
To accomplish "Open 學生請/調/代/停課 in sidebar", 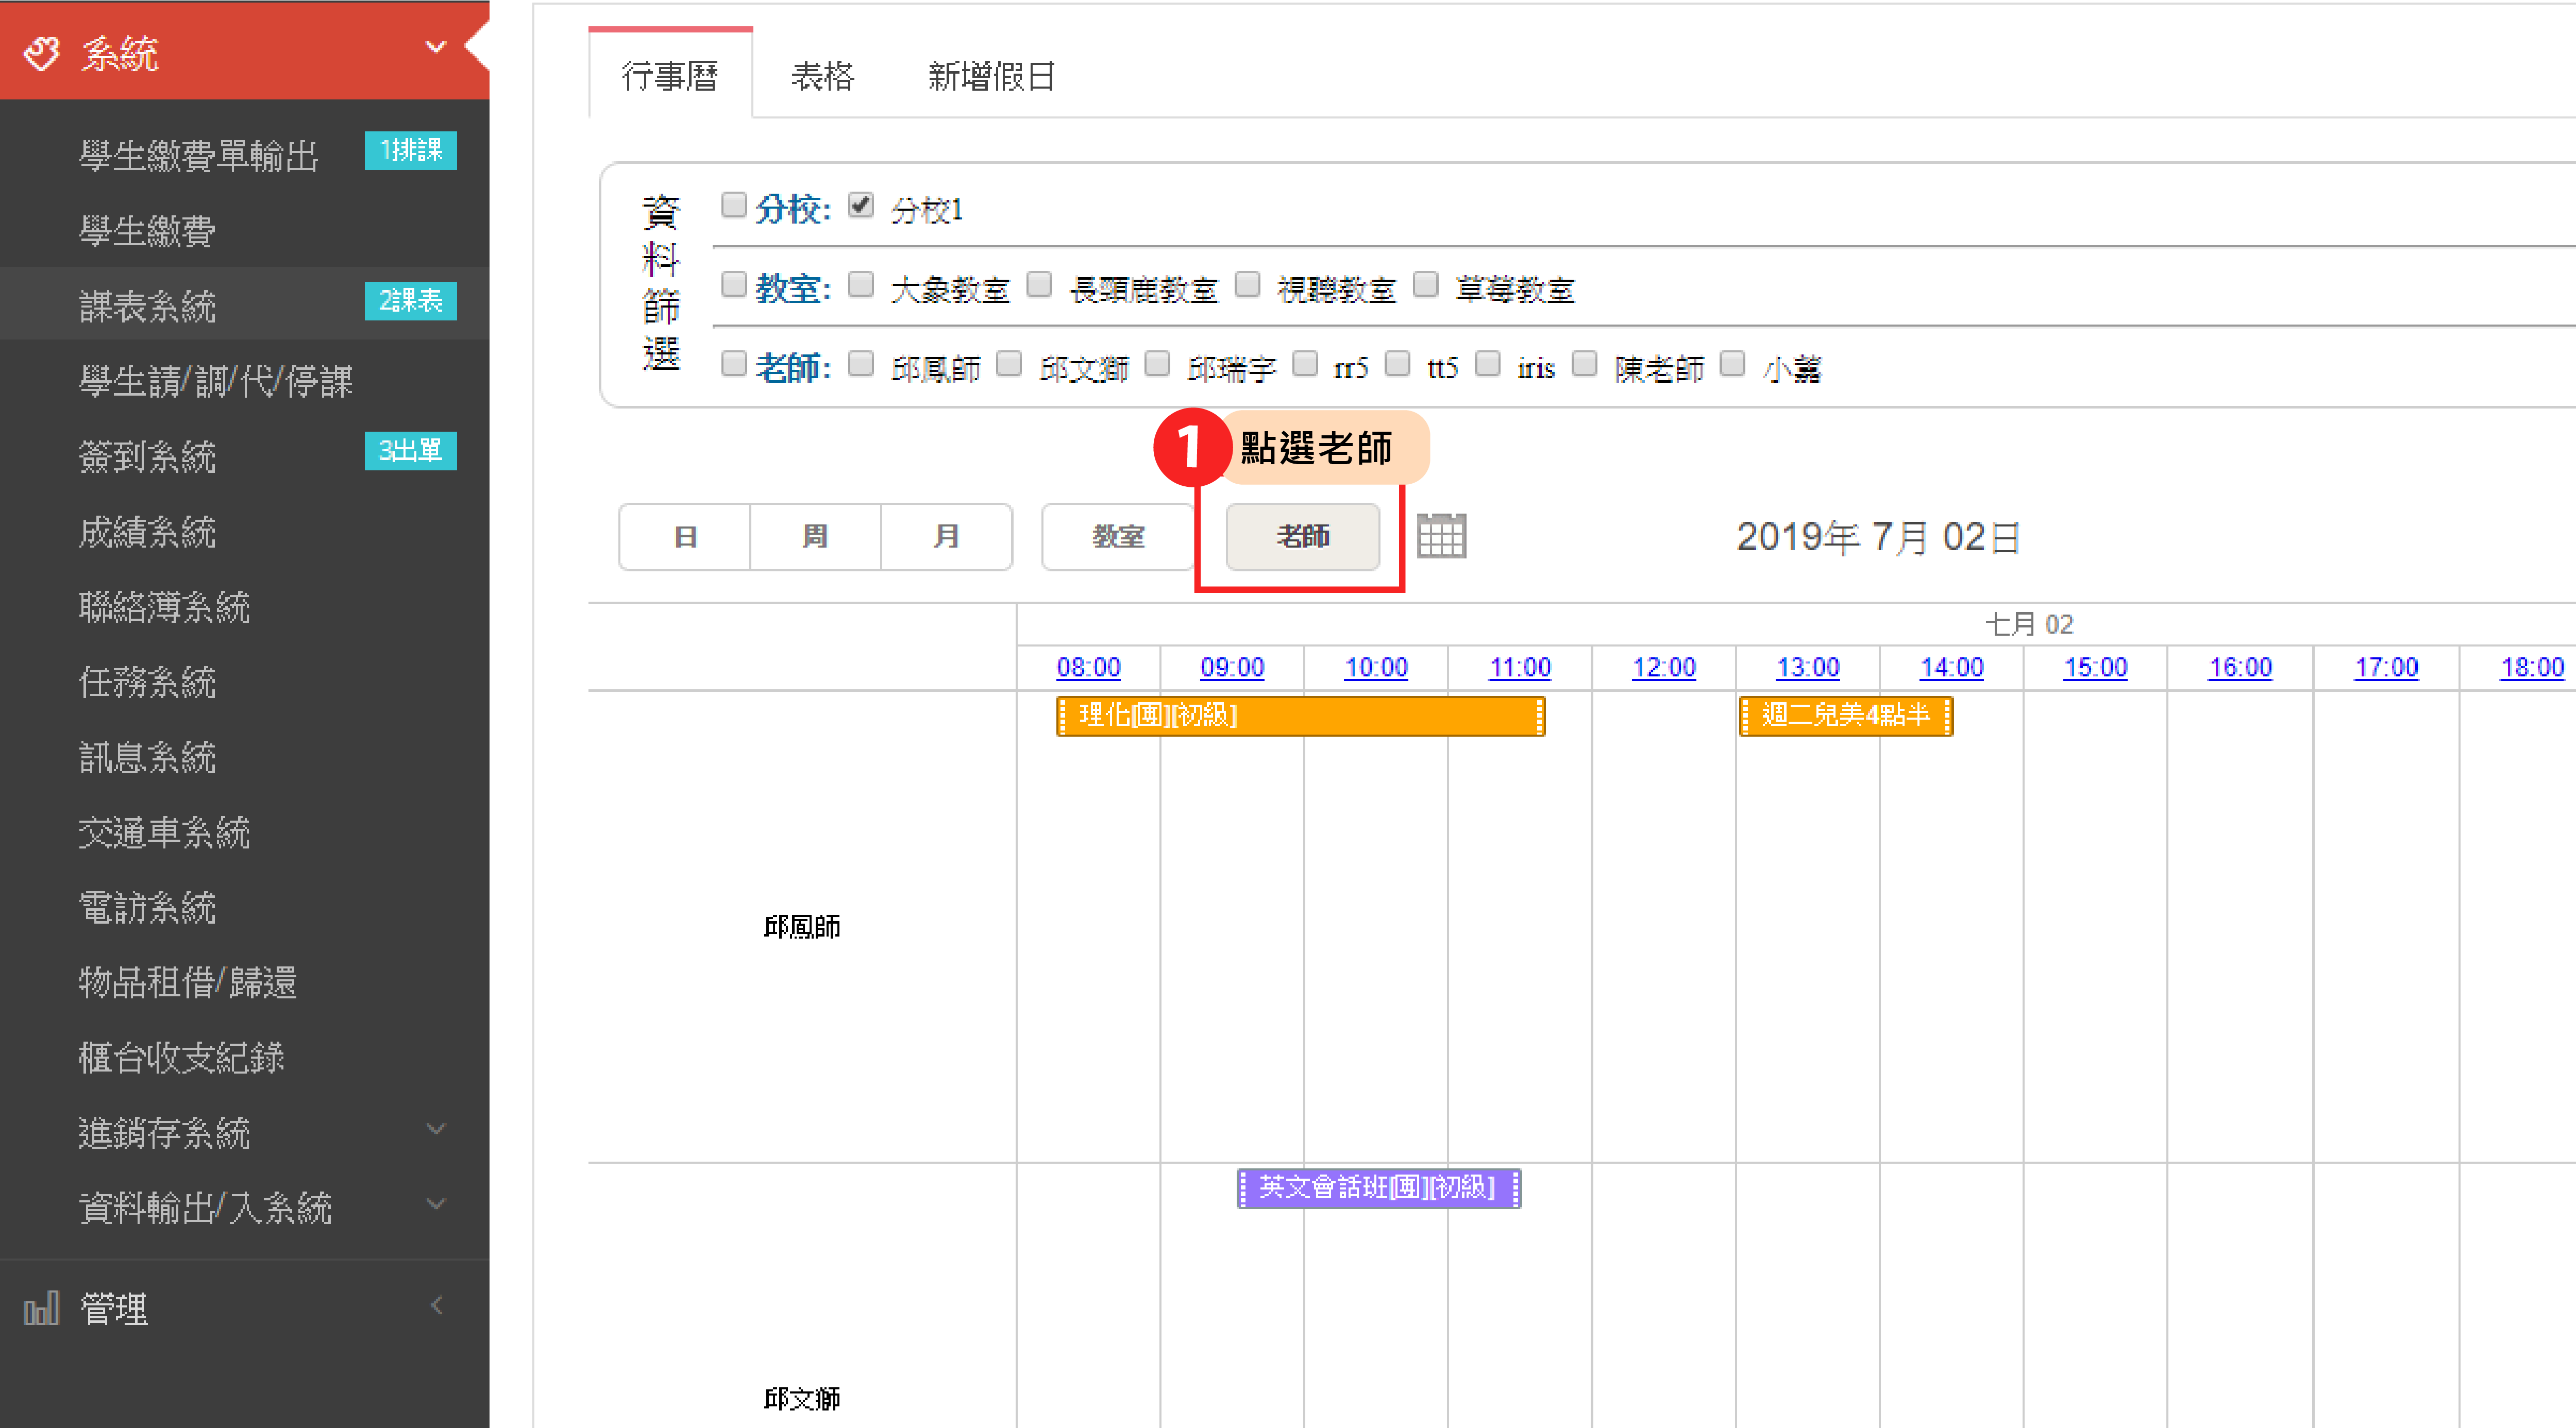I will [x=215, y=381].
